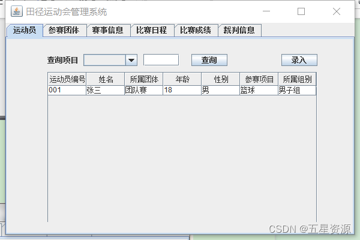Image resolution: width=360 pixels, height=240 pixels.
Task: Select the gender cell showing 男
Action: 220,90
